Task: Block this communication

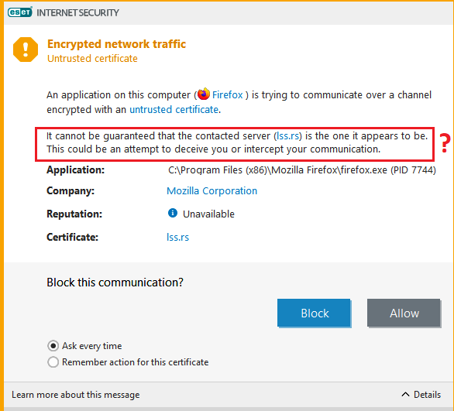Action: [x=314, y=313]
